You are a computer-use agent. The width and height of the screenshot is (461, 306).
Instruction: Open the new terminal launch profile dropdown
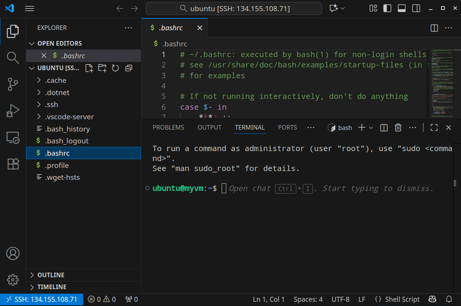tap(371, 128)
